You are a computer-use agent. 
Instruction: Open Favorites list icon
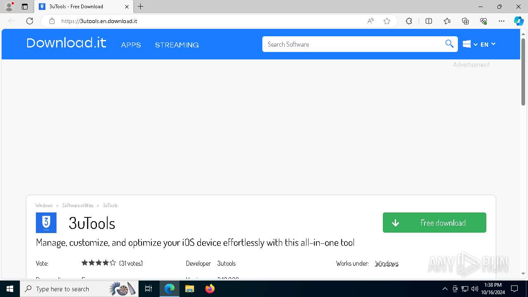447,21
